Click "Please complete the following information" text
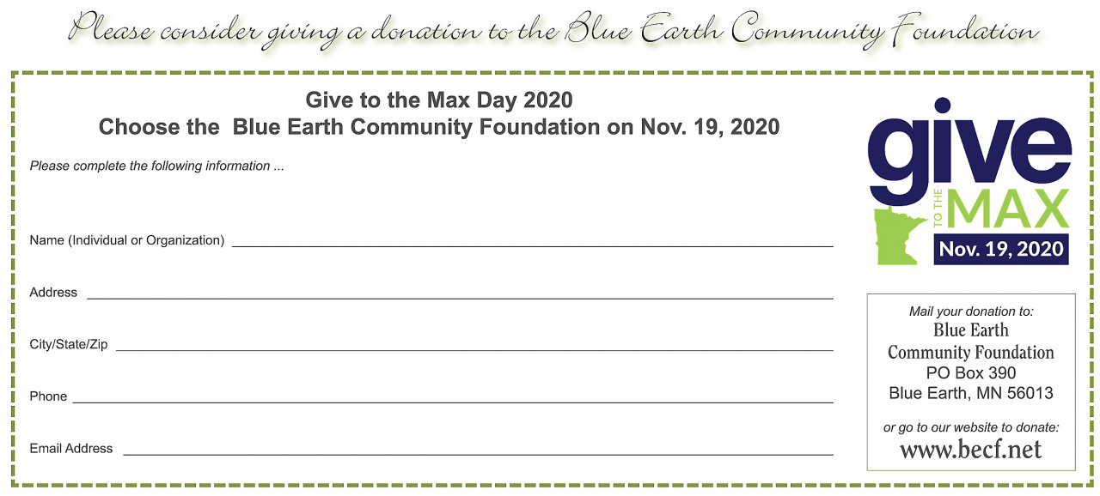 pyautogui.click(x=156, y=166)
